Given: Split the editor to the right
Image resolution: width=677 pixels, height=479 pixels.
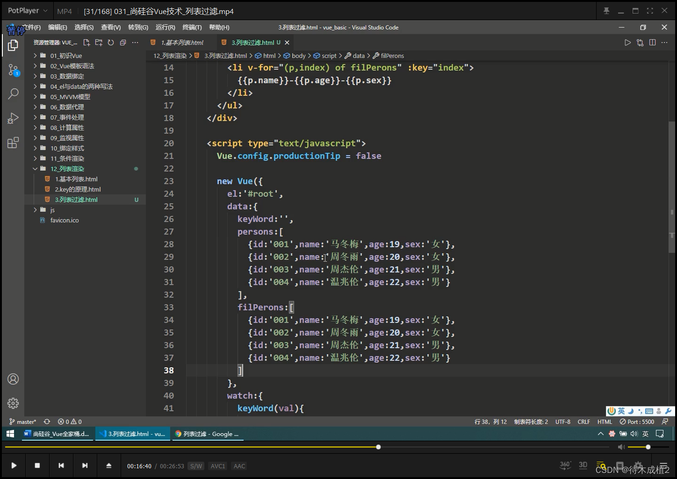Looking at the screenshot, I should (x=652, y=43).
